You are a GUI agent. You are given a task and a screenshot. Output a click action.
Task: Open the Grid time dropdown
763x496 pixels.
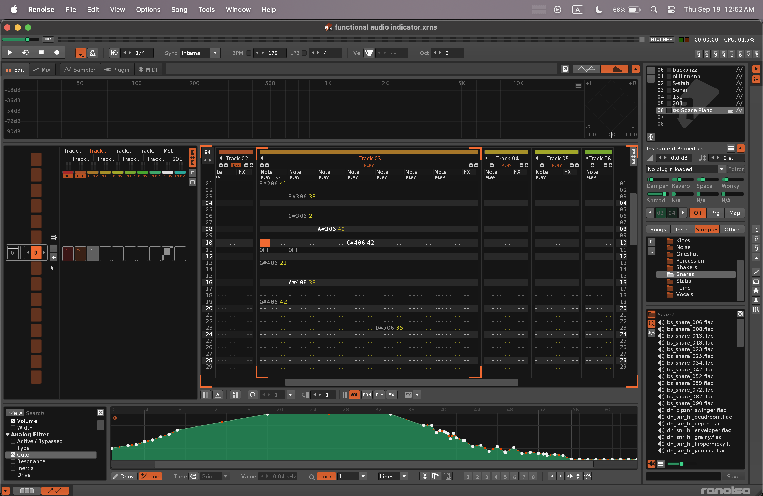214,477
